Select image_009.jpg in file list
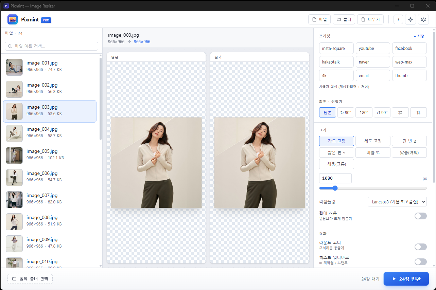Image resolution: width=436 pixels, height=290 pixels. pyautogui.click(x=50, y=244)
